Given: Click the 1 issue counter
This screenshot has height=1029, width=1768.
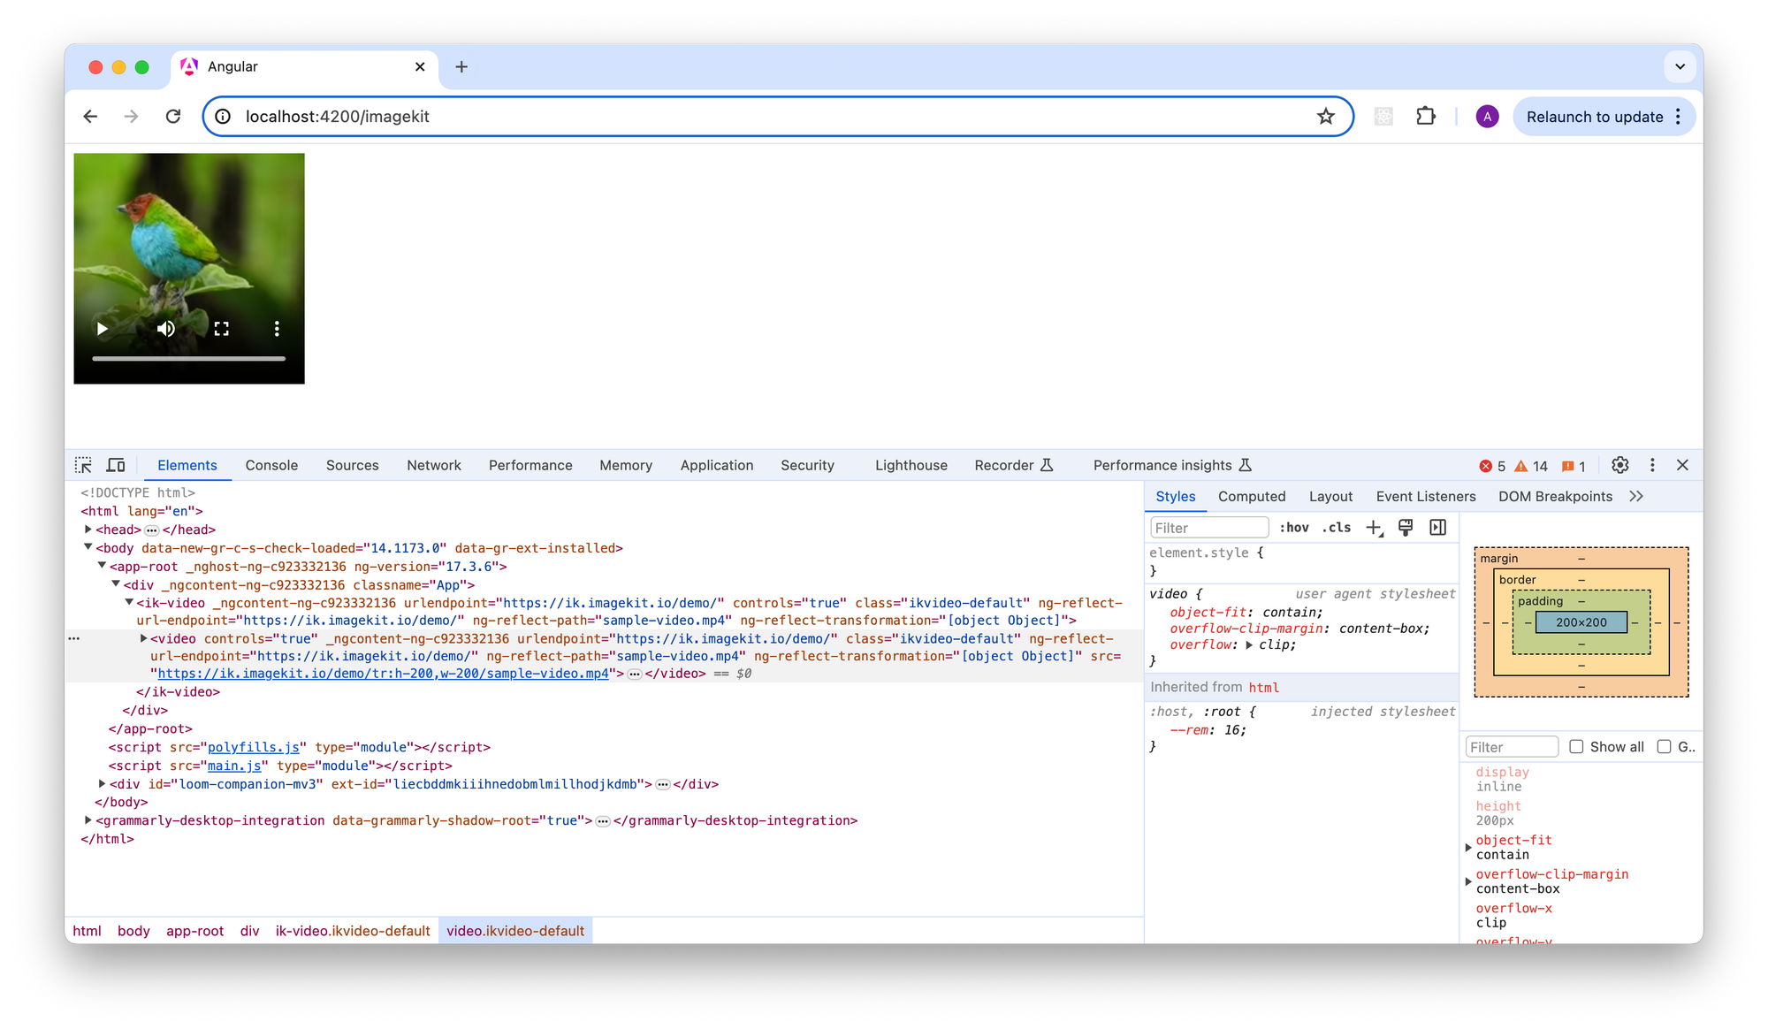Looking at the screenshot, I should (1574, 466).
